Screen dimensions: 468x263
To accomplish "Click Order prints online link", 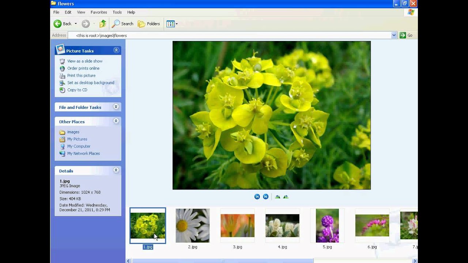I will click(83, 68).
